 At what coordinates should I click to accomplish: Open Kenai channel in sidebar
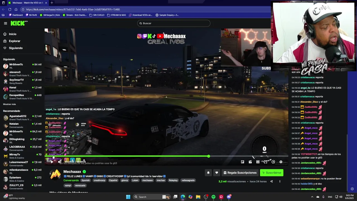tap(22, 89)
